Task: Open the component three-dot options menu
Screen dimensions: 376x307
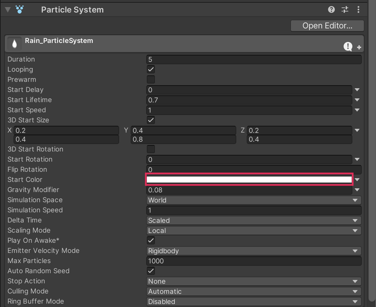Action: coord(358,9)
